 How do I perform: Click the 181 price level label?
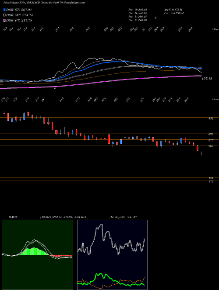point(211,178)
